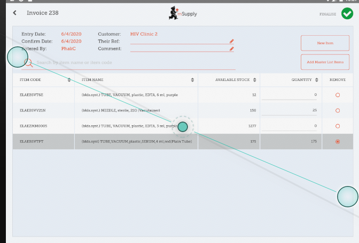This screenshot has height=243, width=359.
Task: Edit quantity for ELAEZMM0005 row
Action: click(x=289, y=126)
